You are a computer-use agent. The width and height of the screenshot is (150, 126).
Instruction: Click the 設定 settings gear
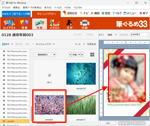(106, 13)
